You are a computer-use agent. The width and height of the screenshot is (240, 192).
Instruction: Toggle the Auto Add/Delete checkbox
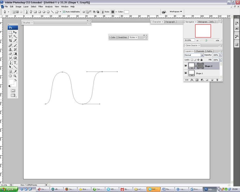click(x=64, y=12)
